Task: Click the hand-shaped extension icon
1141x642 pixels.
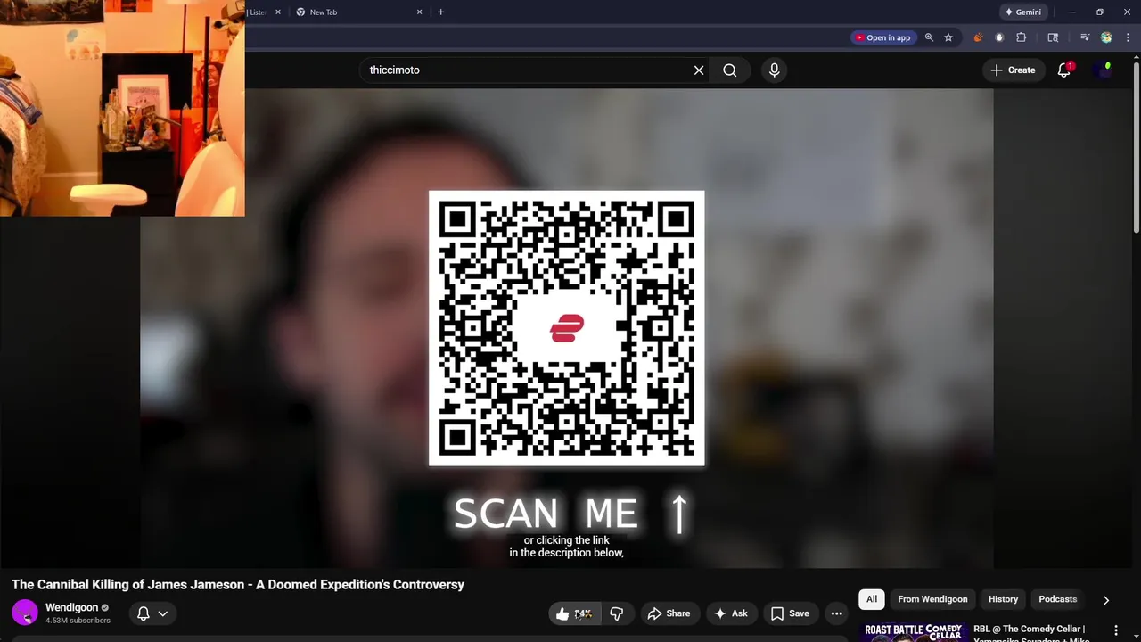Action: pyautogui.click(x=999, y=37)
